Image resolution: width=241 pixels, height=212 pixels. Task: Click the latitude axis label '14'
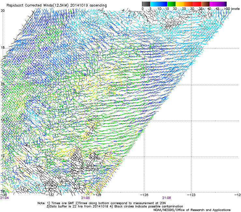[3, 120]
